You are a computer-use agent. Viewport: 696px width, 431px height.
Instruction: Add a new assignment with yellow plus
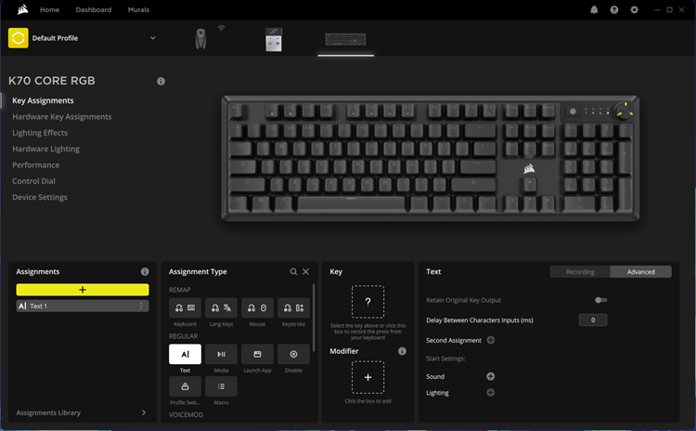pos(83,290)
